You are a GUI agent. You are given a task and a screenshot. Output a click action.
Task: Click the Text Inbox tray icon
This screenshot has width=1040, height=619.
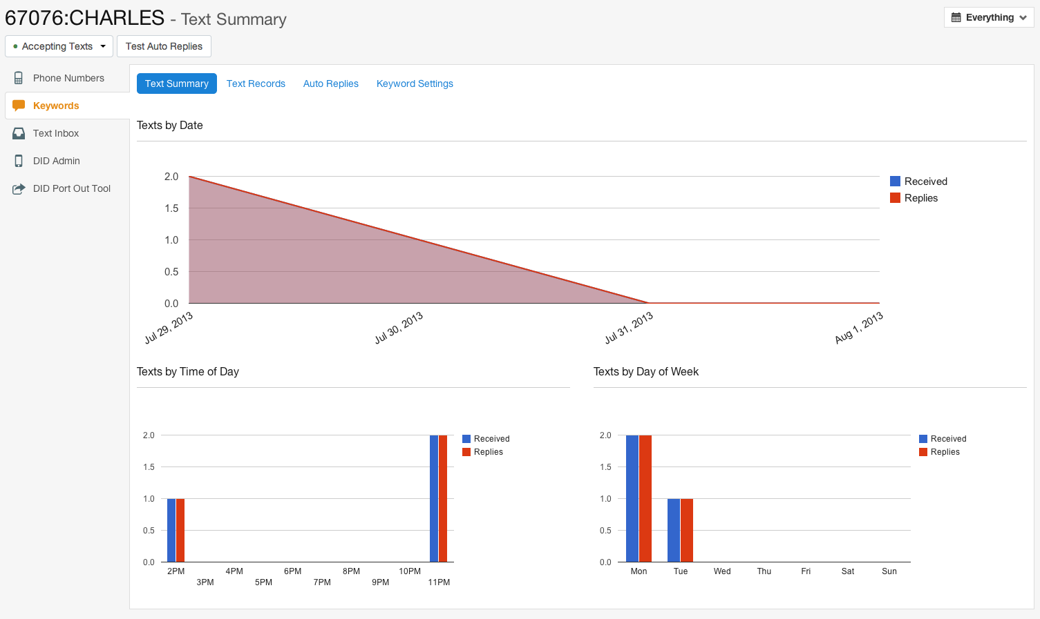19,133
